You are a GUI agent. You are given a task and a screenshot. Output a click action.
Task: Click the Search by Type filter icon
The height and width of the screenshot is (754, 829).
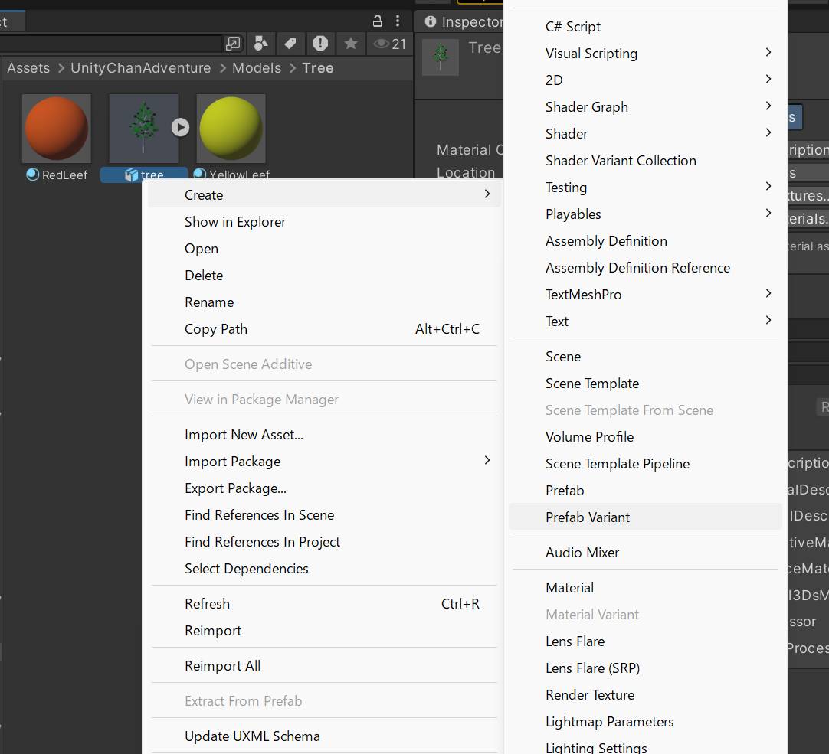click(x=261, y=44)
